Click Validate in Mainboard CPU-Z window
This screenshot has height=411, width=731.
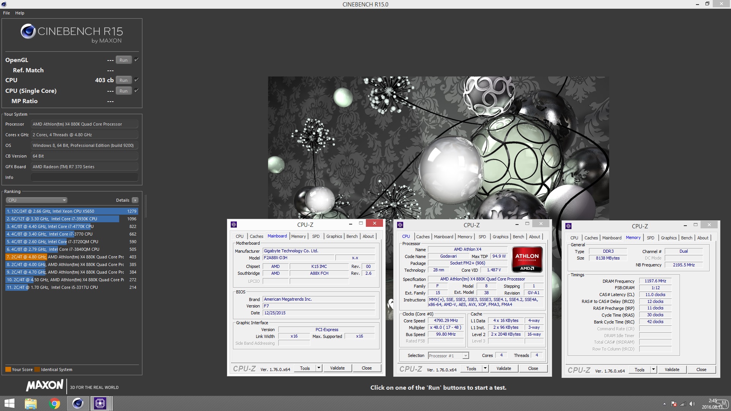point(337,368)
